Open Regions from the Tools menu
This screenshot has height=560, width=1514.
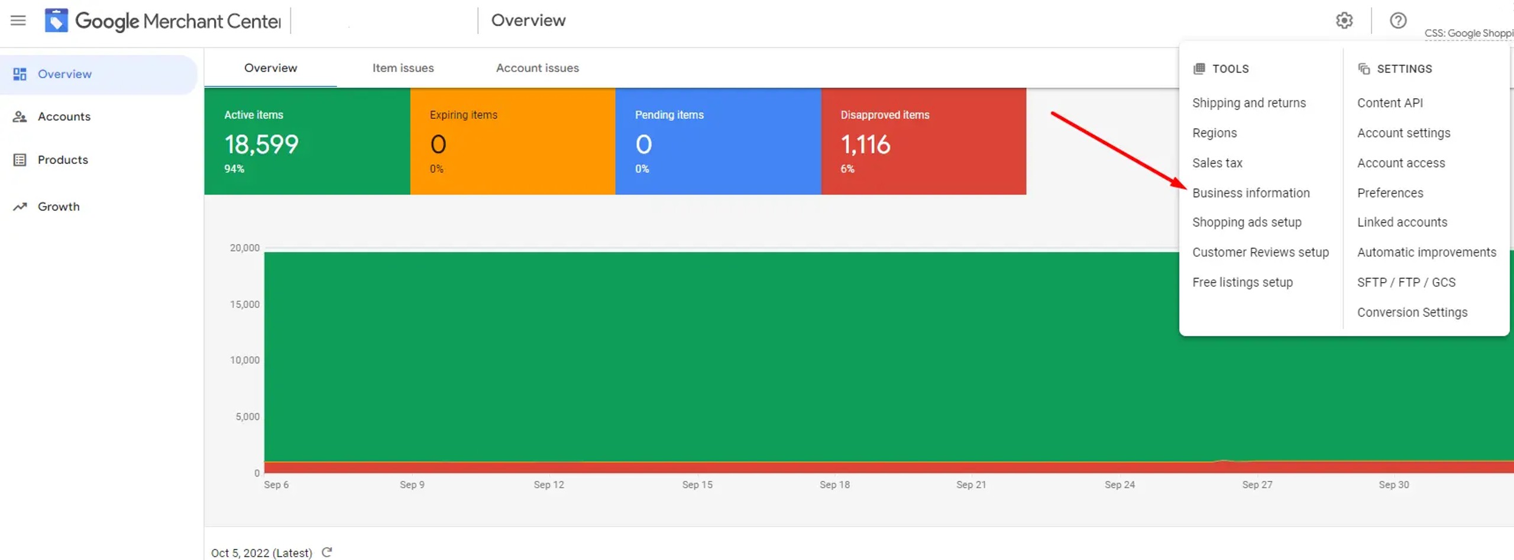[x=1214, y=133]
